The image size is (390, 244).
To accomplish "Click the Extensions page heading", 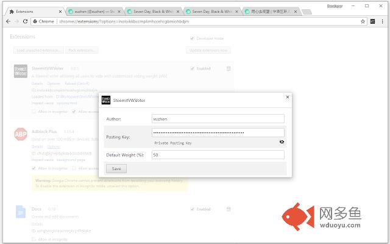I will coord(23,37).
